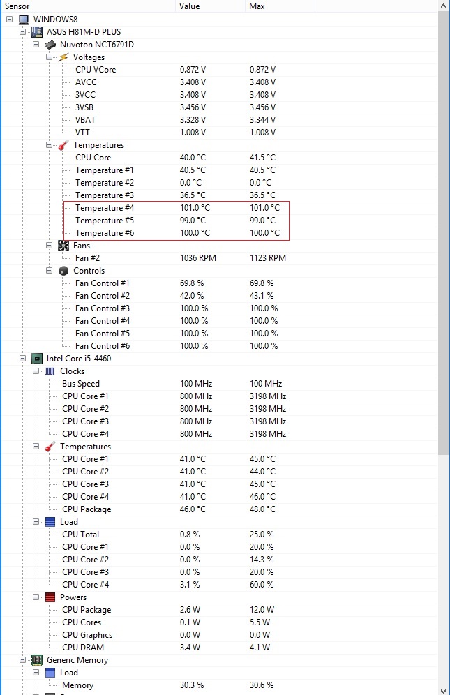Click the vertical scrollbar thumb
Image resolution: width=450 pixels, height=695 pixels.
(444, 233)
